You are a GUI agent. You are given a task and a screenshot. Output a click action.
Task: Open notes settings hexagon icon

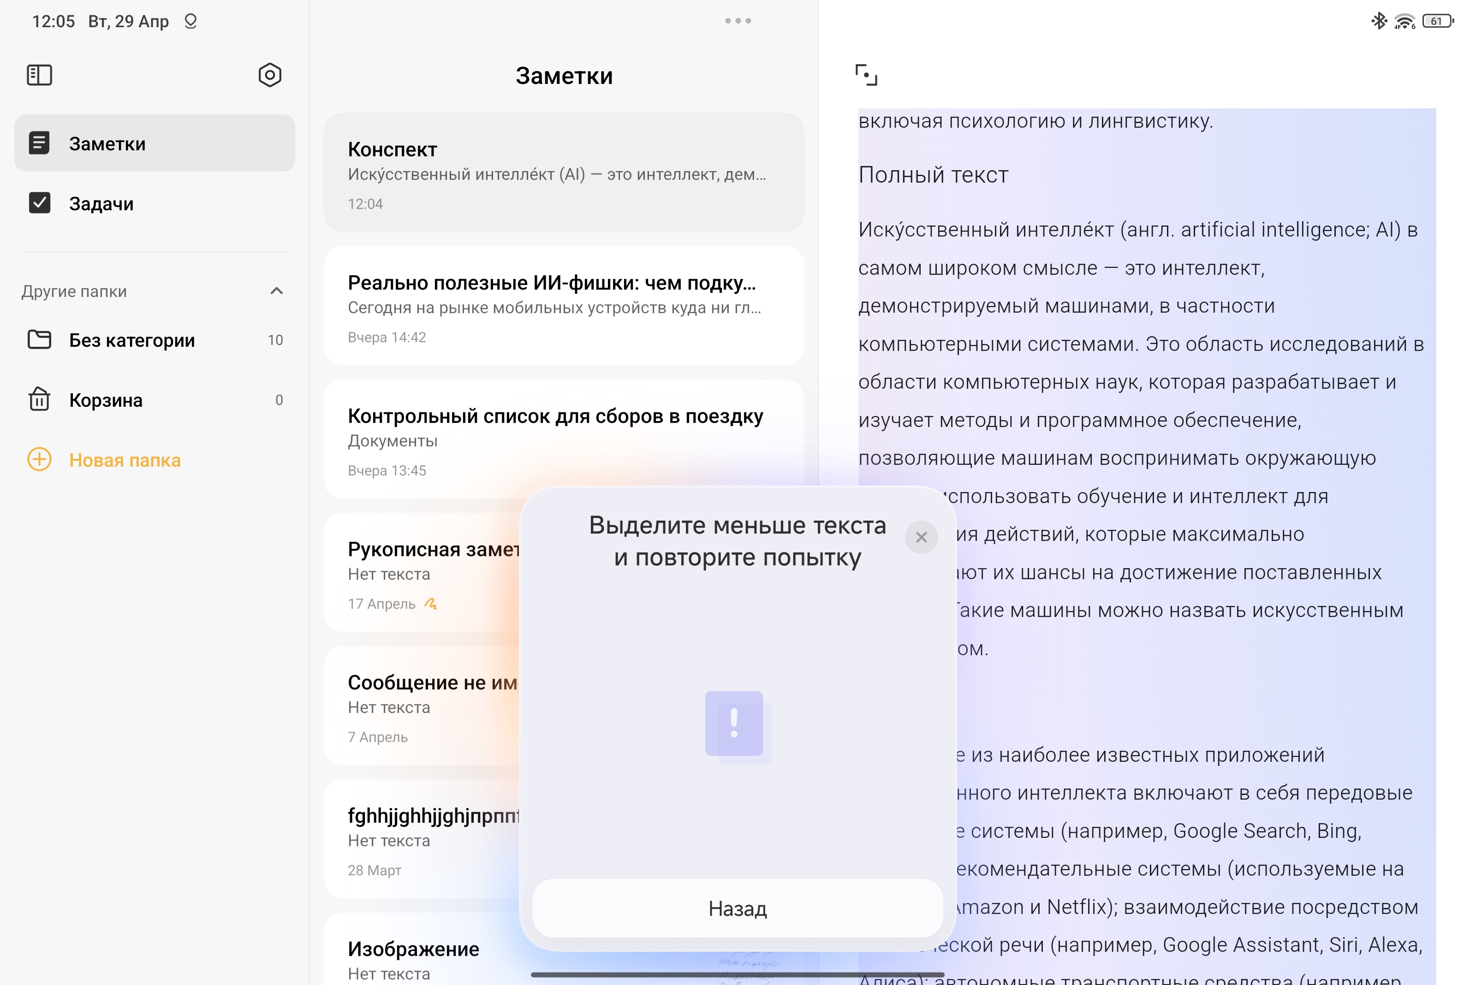269,75
